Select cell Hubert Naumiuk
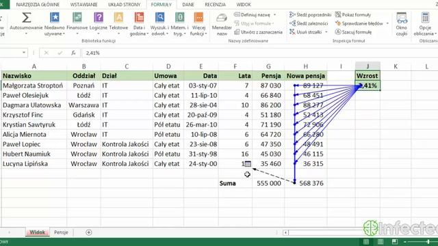The image size is (438, 246). click(x=34, y=154)
